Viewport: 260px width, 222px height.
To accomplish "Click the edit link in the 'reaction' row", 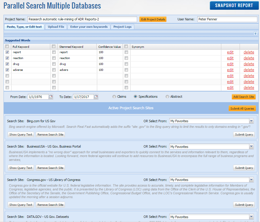I will 230,58.
